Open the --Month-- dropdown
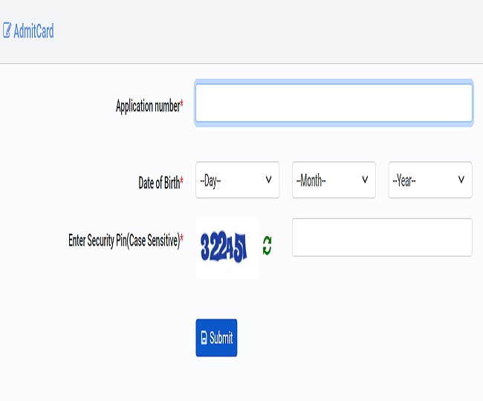This screenshot has height=401, width=483. tap(334, 180)
